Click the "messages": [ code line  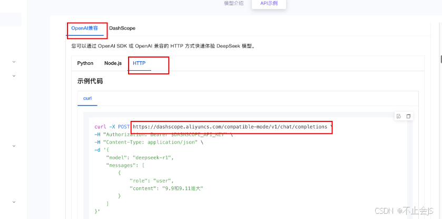point(125,165)
